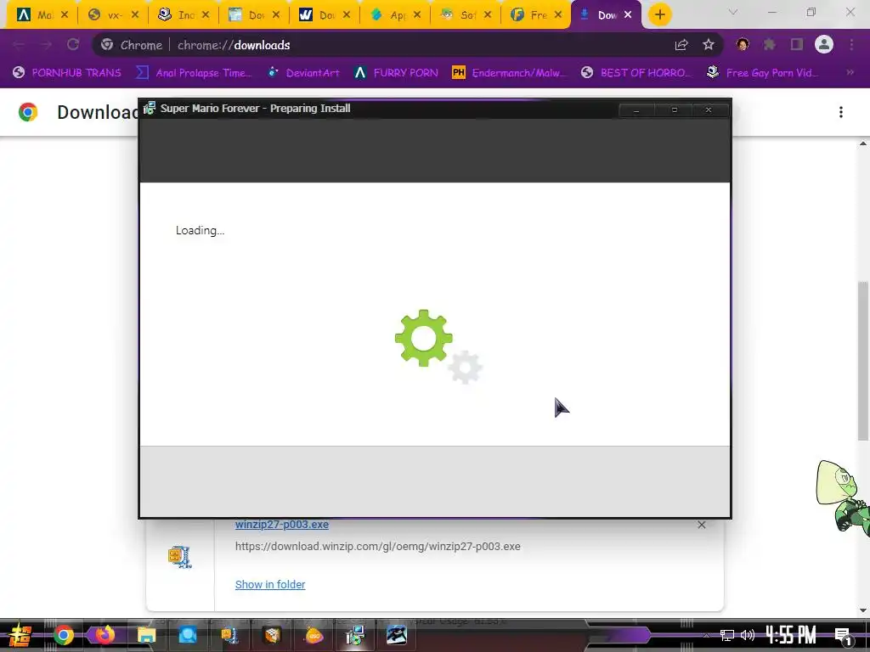870x652 pixels.
Task: Open the blue magnifier app in the taskbar
Action: [188, 635]
